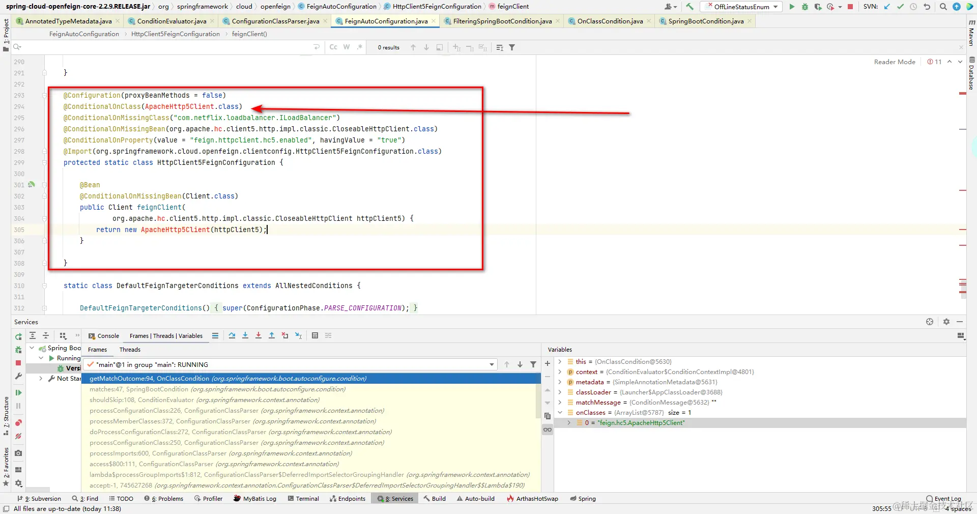Commit SVN changes with the green checkmark
This screenshot has height=514, width=977.
click(x=900, y=7)
